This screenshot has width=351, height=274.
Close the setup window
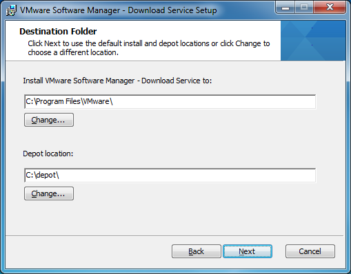pyautogui.click(x=330, y=8)
